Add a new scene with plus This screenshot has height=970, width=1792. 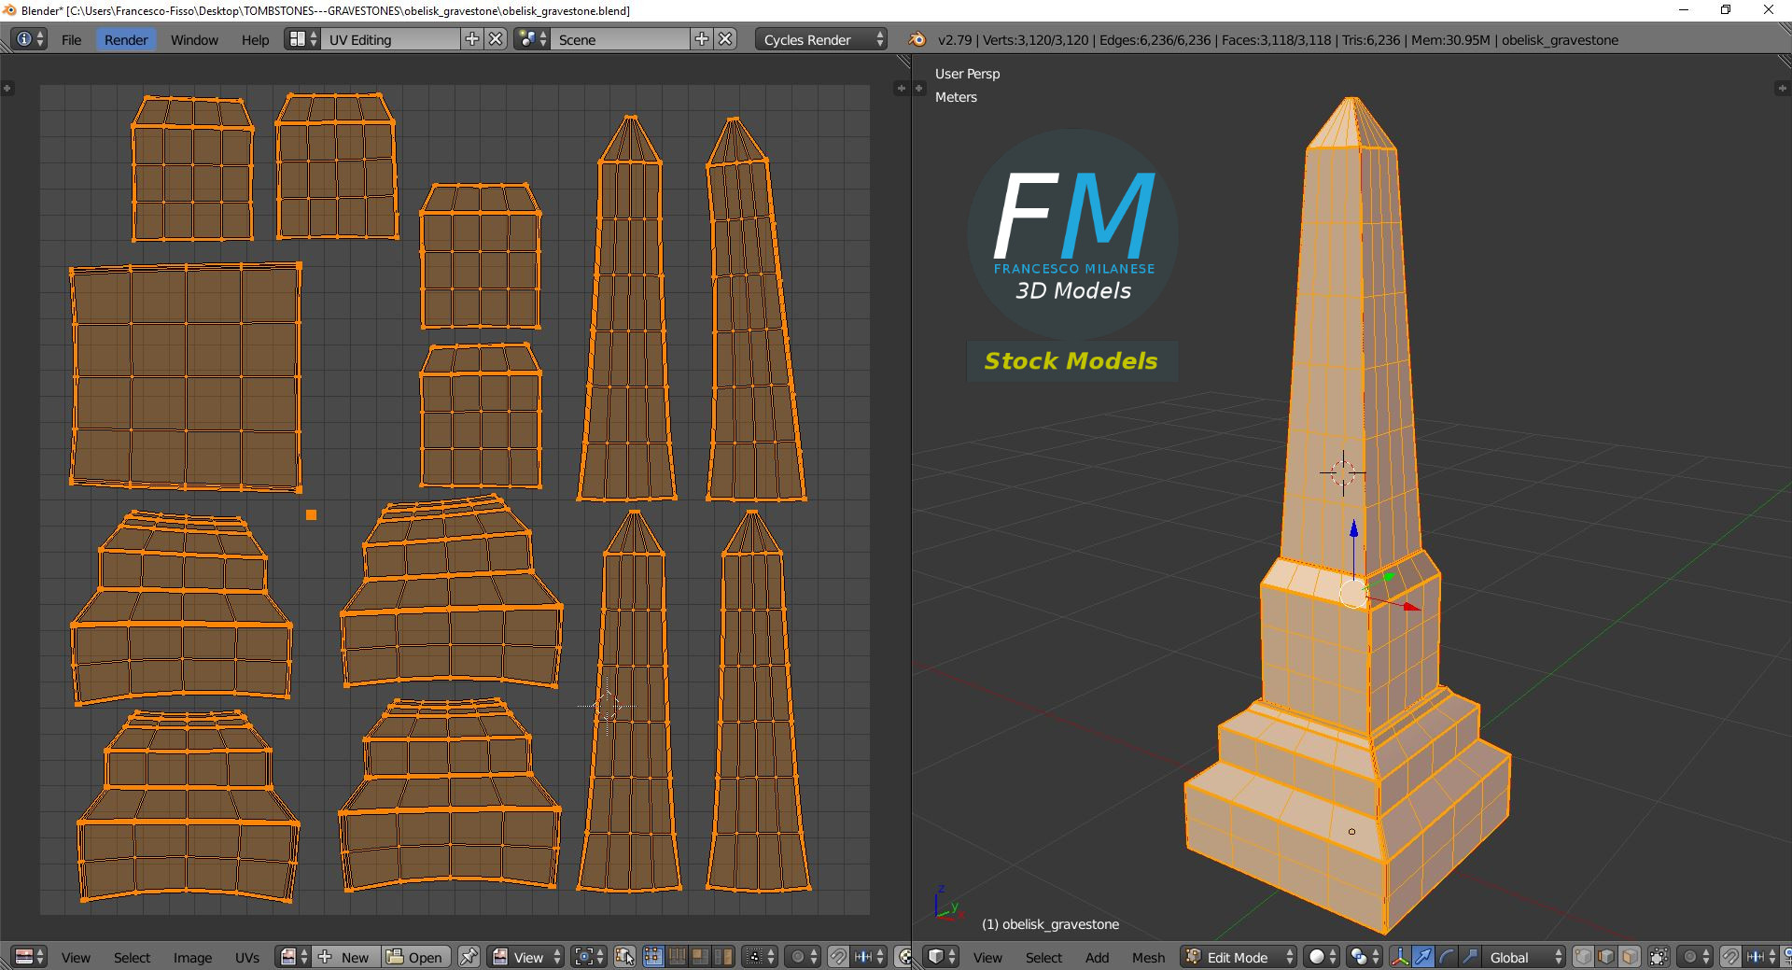[x=702, y=39]
